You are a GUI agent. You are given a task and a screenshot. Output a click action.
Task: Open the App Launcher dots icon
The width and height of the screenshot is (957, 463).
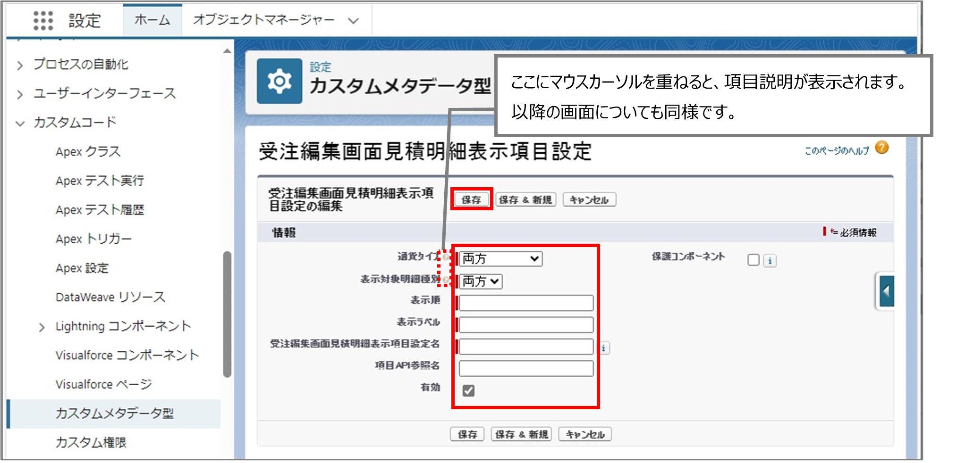tap(43, 20)
